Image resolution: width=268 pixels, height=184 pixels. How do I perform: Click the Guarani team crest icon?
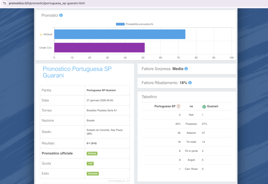(204, 107)
